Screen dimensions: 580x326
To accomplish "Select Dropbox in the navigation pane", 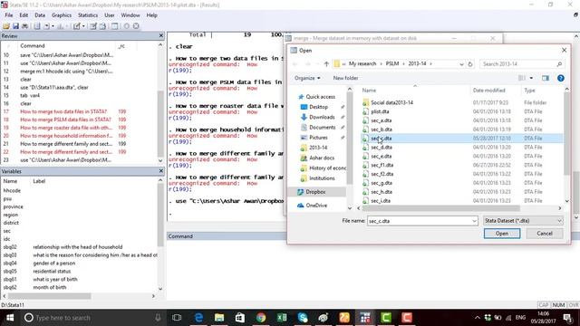I will coord(315,192).
